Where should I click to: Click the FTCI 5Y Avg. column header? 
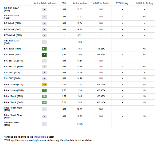click(x=122, y=3)
